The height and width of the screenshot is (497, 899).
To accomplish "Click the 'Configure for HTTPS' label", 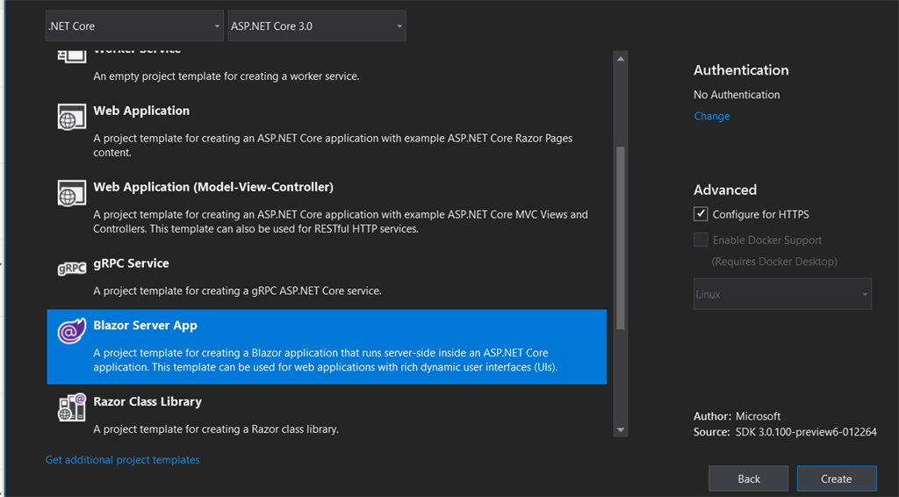I will pos(761,214).
